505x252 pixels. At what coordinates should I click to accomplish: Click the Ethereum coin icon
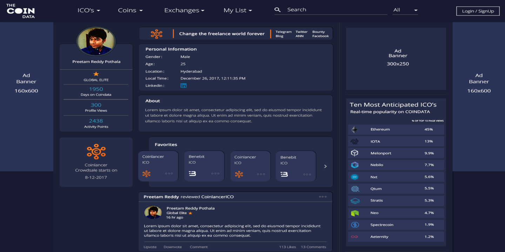[x=355, y=129]
